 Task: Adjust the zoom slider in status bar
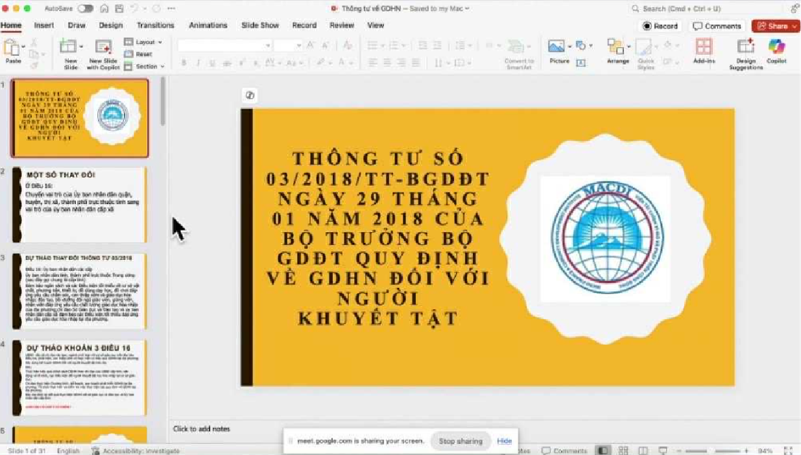pyautogui.click(x=712, y=450)
